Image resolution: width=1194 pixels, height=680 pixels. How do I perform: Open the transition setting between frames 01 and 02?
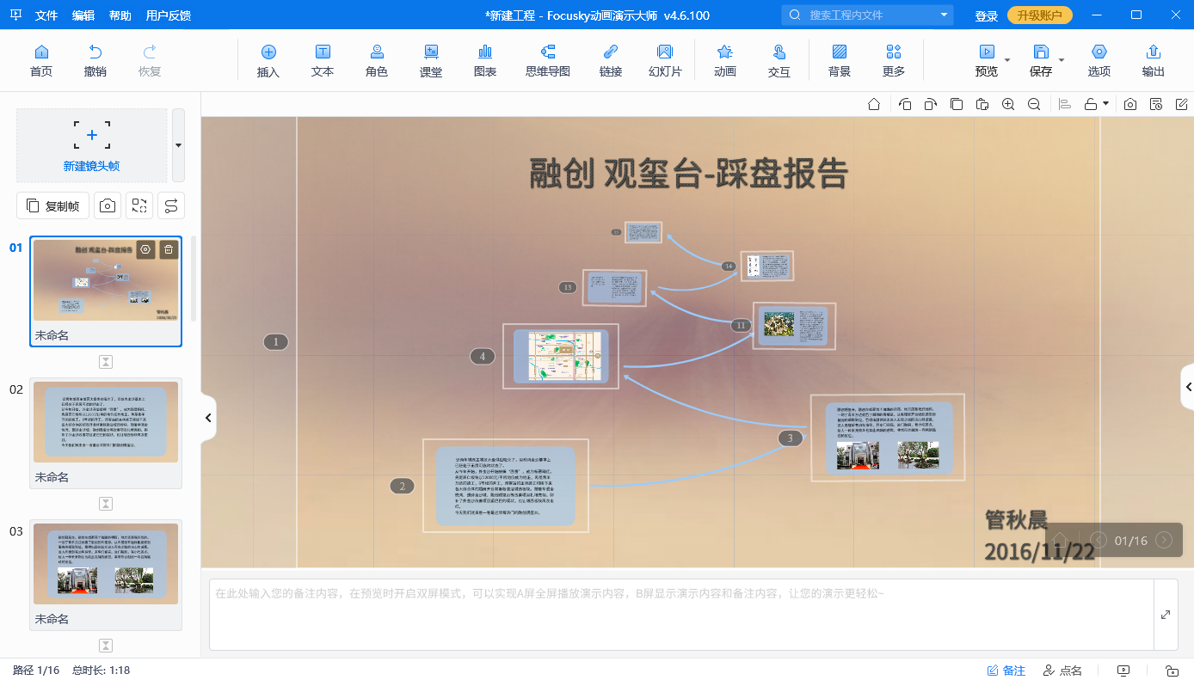106,362
